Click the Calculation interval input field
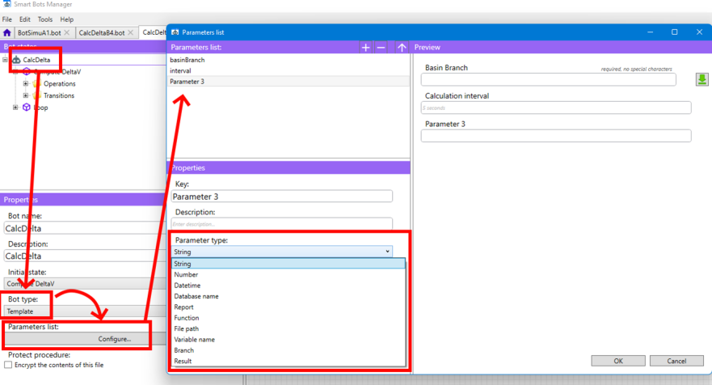Screen dimensions: 712x385 556,108
